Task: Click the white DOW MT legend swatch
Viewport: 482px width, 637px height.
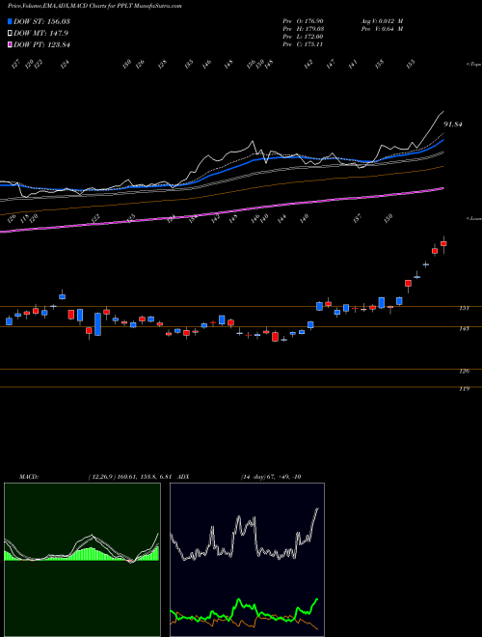Action: 11,34
